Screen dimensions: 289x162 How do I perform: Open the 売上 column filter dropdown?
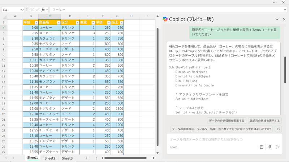[122, 23]
